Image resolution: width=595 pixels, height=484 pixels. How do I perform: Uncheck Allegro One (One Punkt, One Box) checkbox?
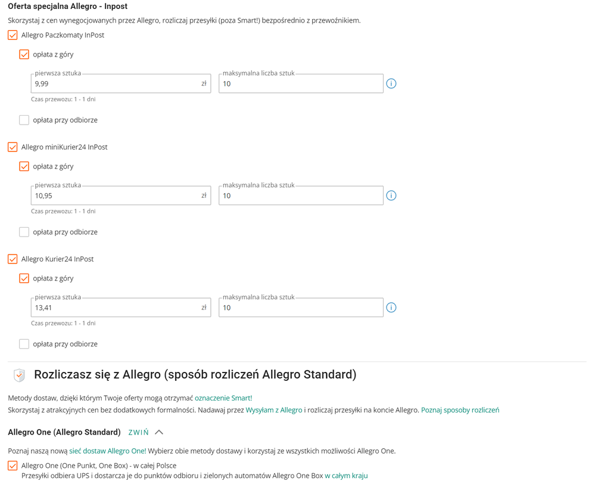point(13,466)
